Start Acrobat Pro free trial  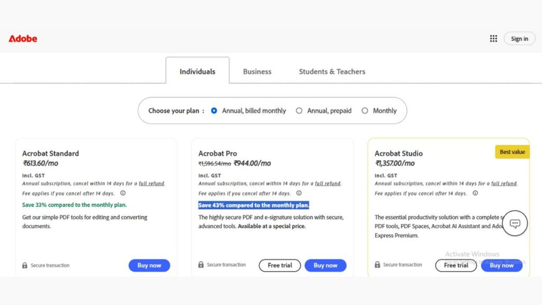pos(279,265)
